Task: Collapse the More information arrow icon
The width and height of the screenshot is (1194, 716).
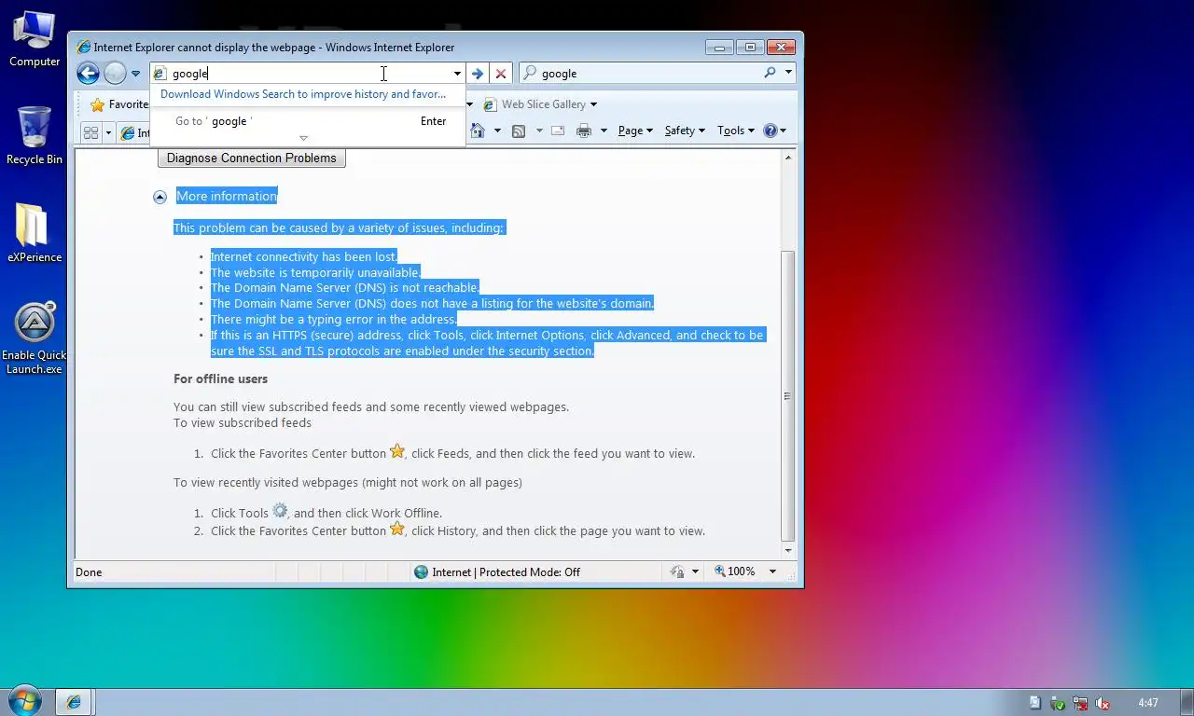Action: tap(160, 197)
